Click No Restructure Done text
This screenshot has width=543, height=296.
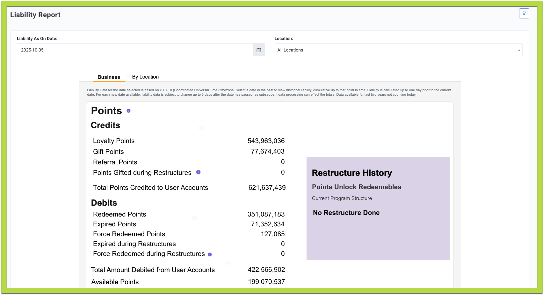click(x=346, y=213)
